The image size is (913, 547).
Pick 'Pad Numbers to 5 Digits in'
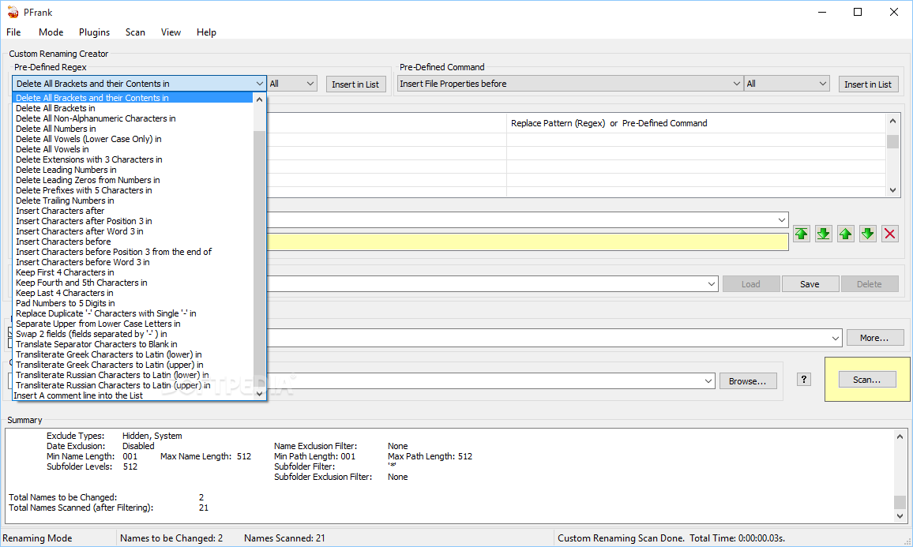133,303
